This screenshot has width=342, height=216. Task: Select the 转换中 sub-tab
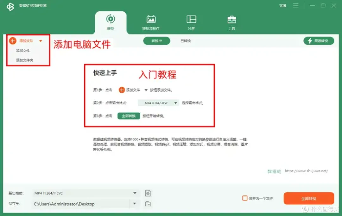pyautogui.click(x=157, y=41)
